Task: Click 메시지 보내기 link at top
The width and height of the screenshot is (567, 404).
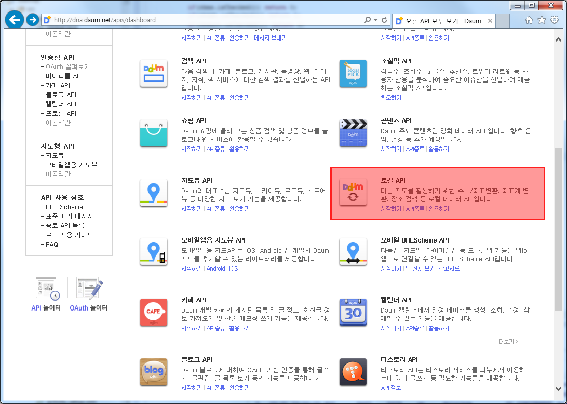Action: point(270,38)
